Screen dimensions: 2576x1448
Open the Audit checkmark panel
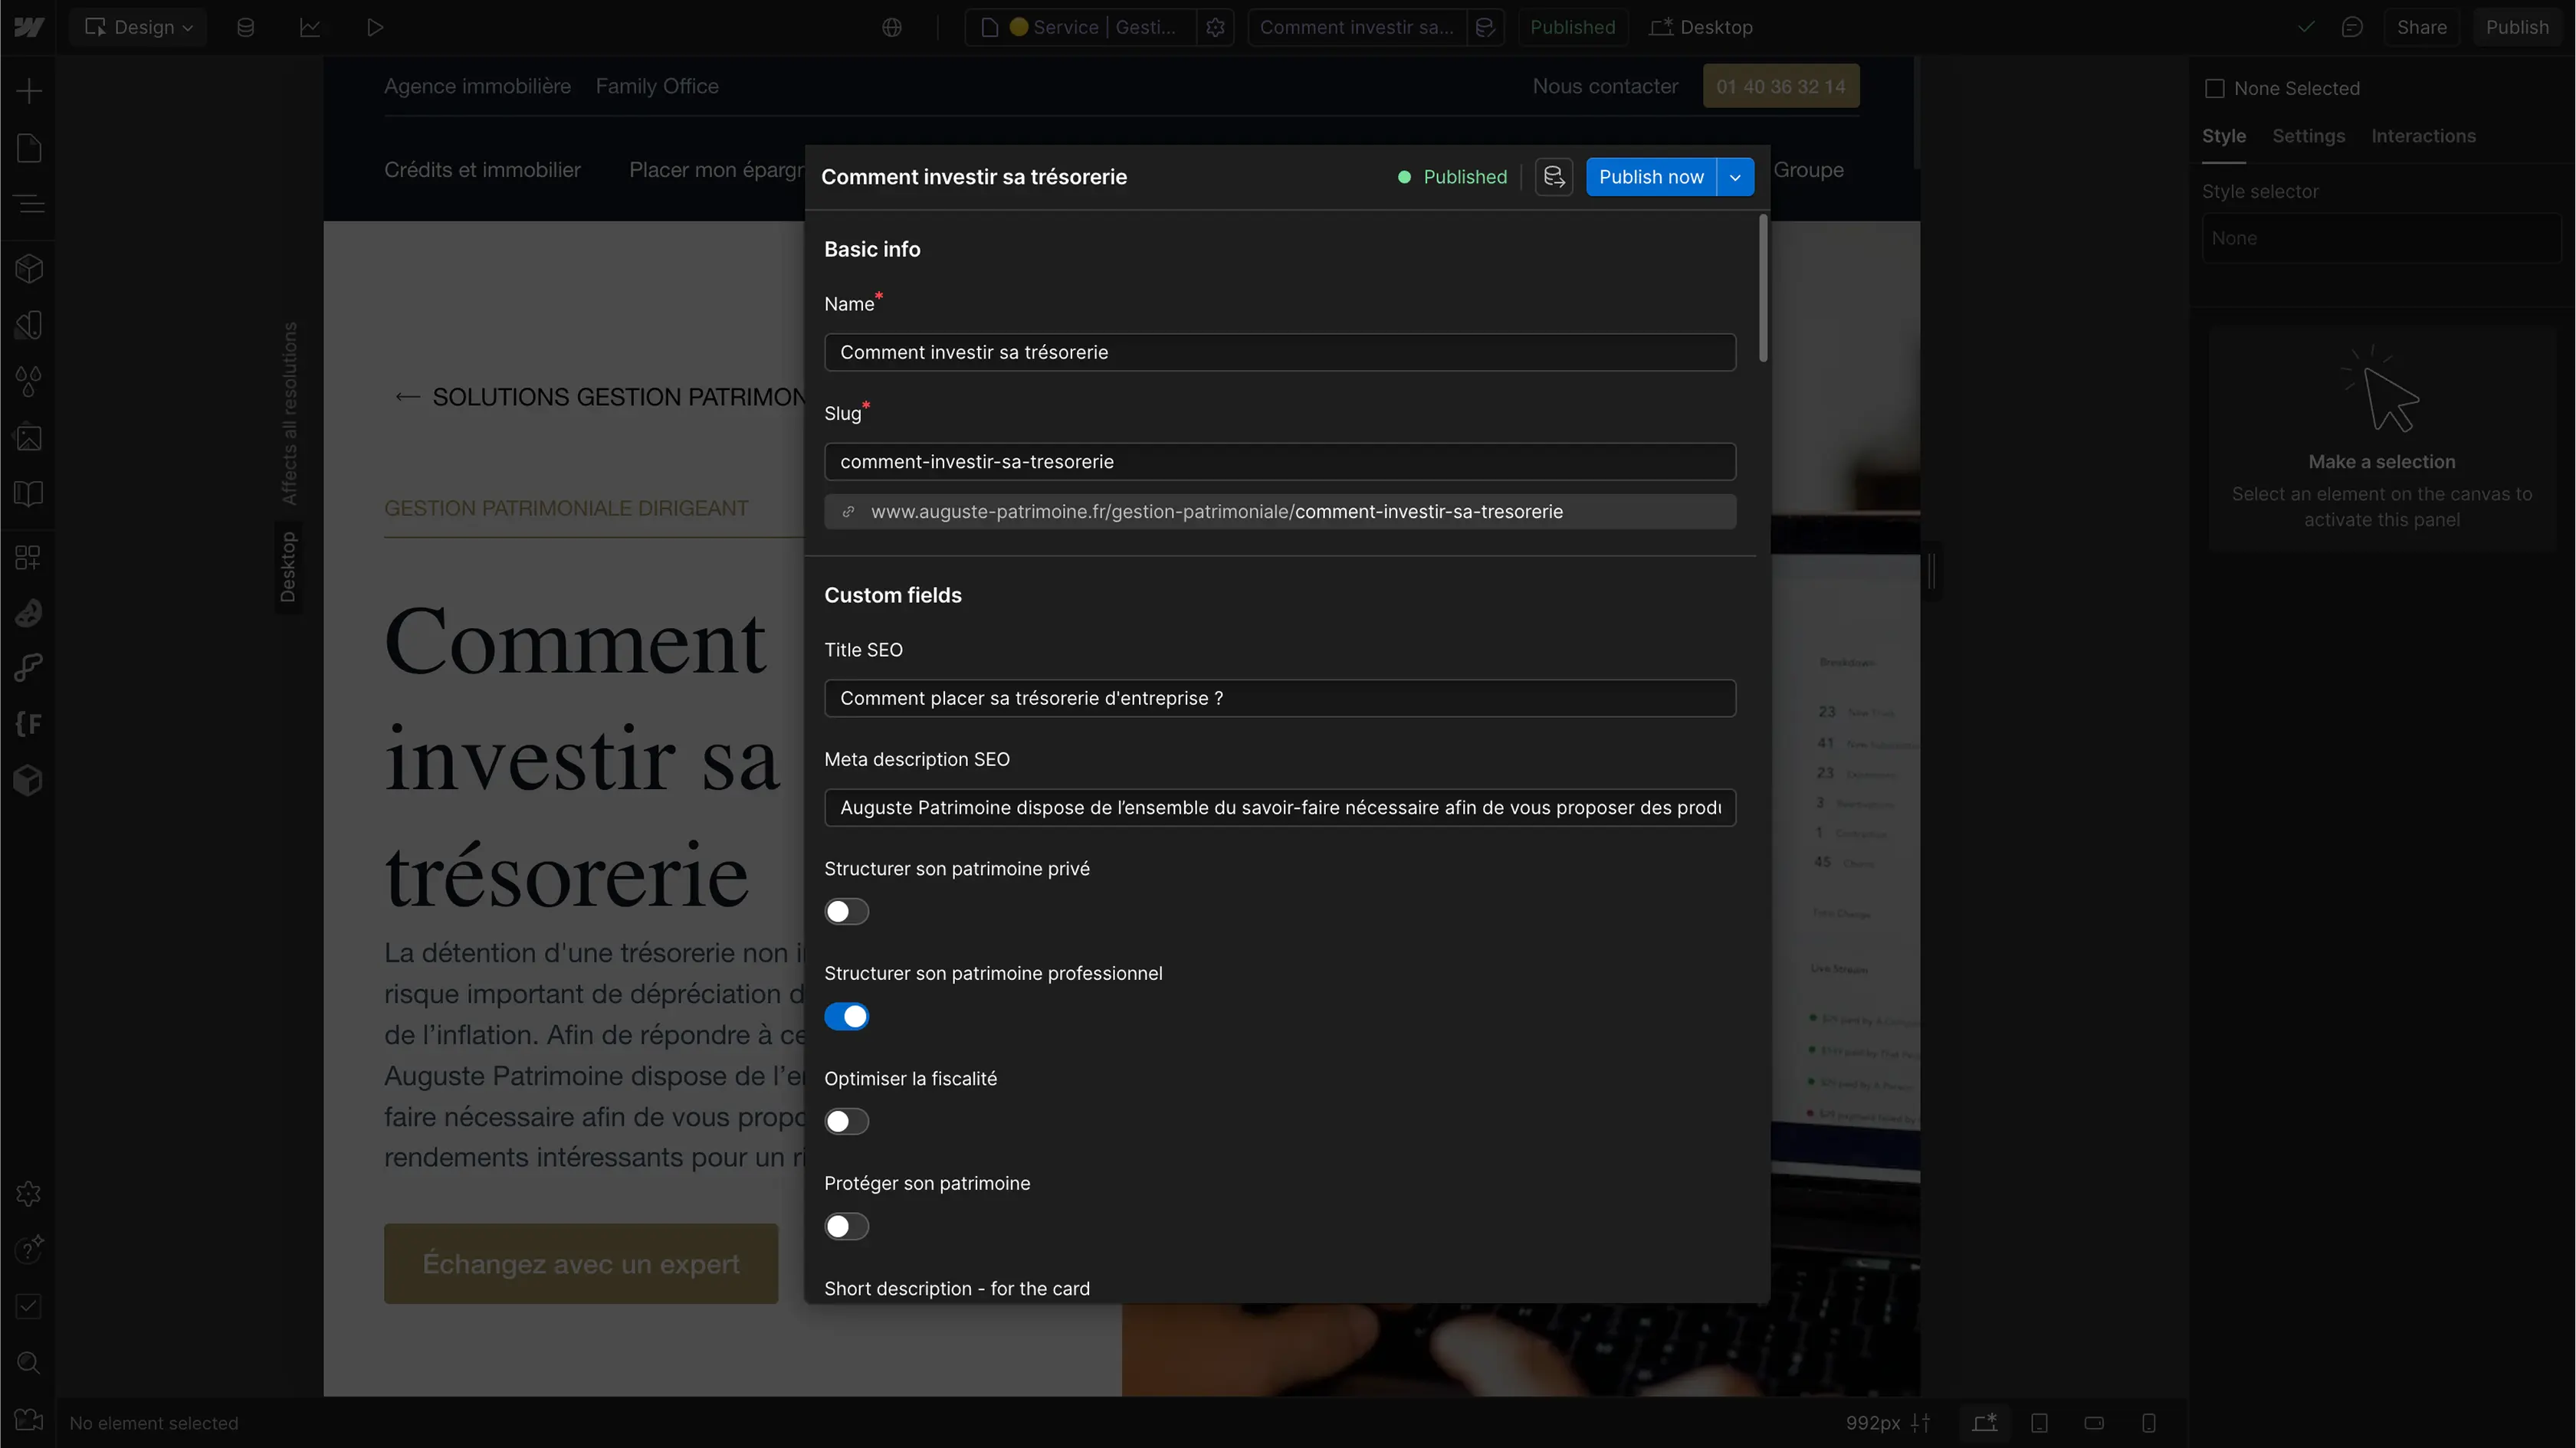click(x=28, y=1306)
